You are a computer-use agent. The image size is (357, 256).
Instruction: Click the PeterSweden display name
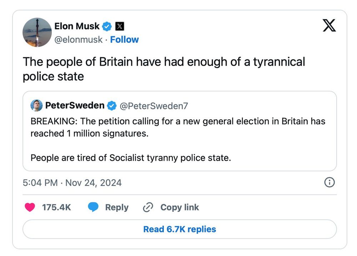point(75,106)
